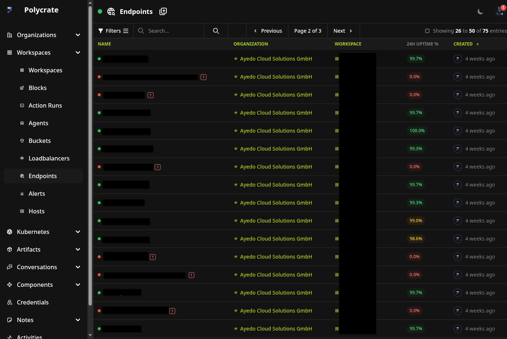Toggle dark mode using the moon icon
The image size is (507, 339).
(480, 11)
